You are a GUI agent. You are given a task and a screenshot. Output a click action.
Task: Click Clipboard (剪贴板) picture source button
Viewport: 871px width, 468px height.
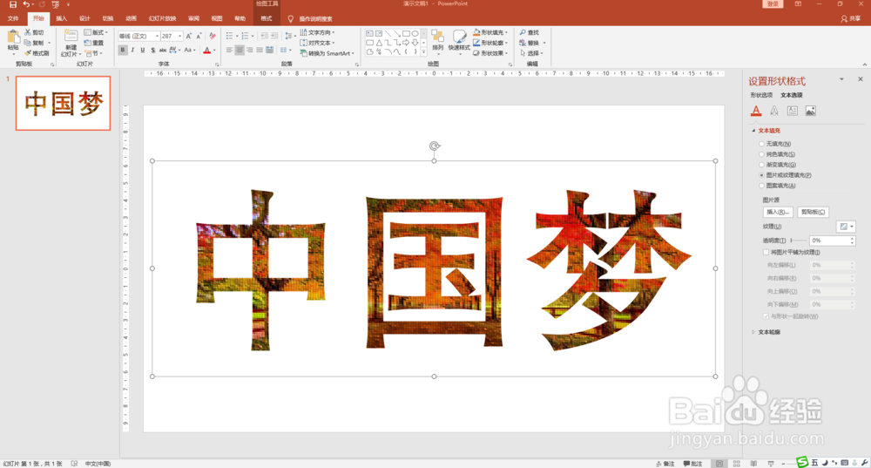tap(813, 212)
